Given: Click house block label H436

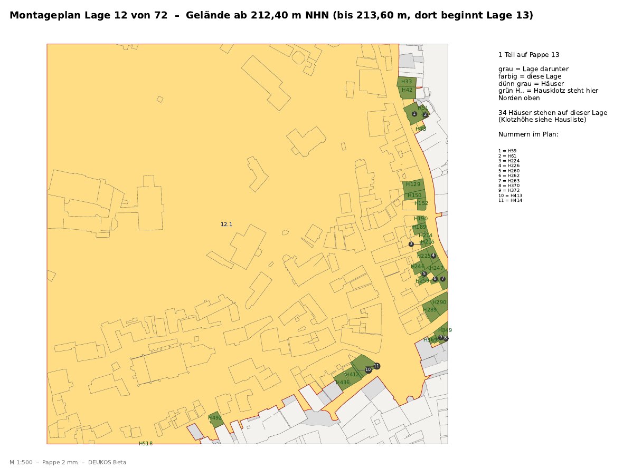Looking at the screenshot, I should click(343, 382).
